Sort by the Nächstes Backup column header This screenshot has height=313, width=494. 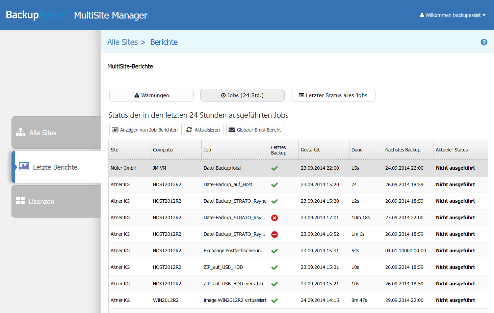pyautogui.click(x=409, y=150)
